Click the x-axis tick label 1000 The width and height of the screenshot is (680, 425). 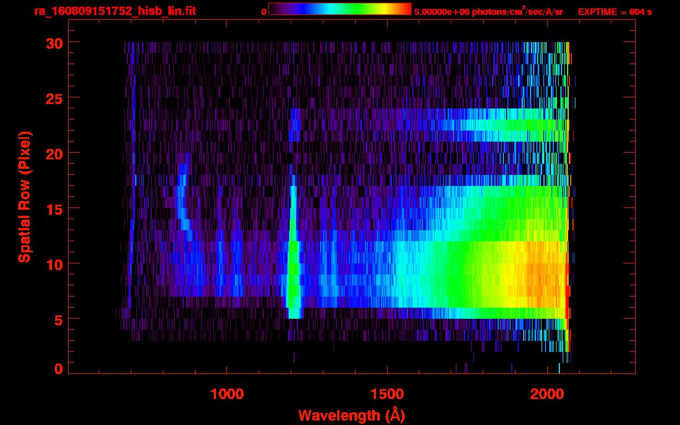[227, 393]
